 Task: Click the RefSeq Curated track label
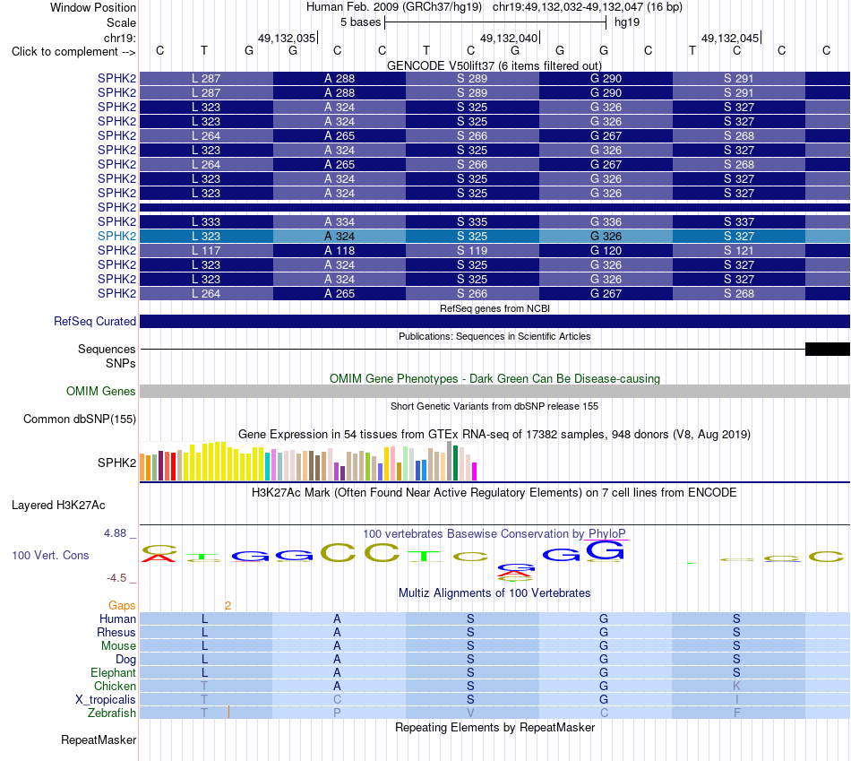coord(94,322)
